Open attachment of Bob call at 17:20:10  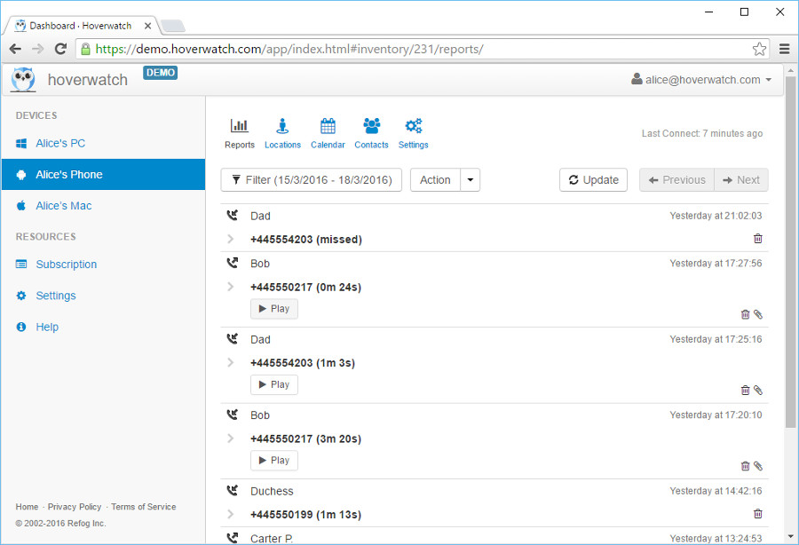(758, 466)
